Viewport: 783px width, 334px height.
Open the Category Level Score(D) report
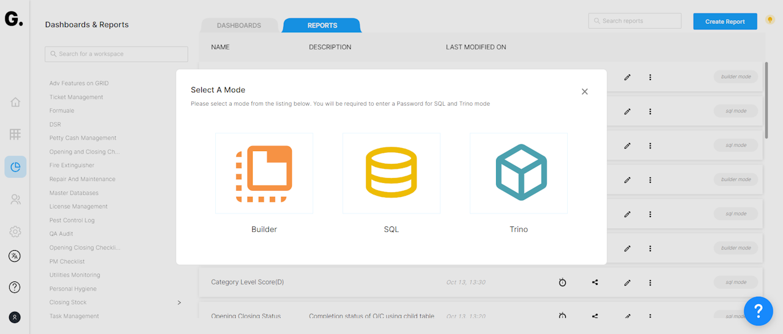pos(248,282)
